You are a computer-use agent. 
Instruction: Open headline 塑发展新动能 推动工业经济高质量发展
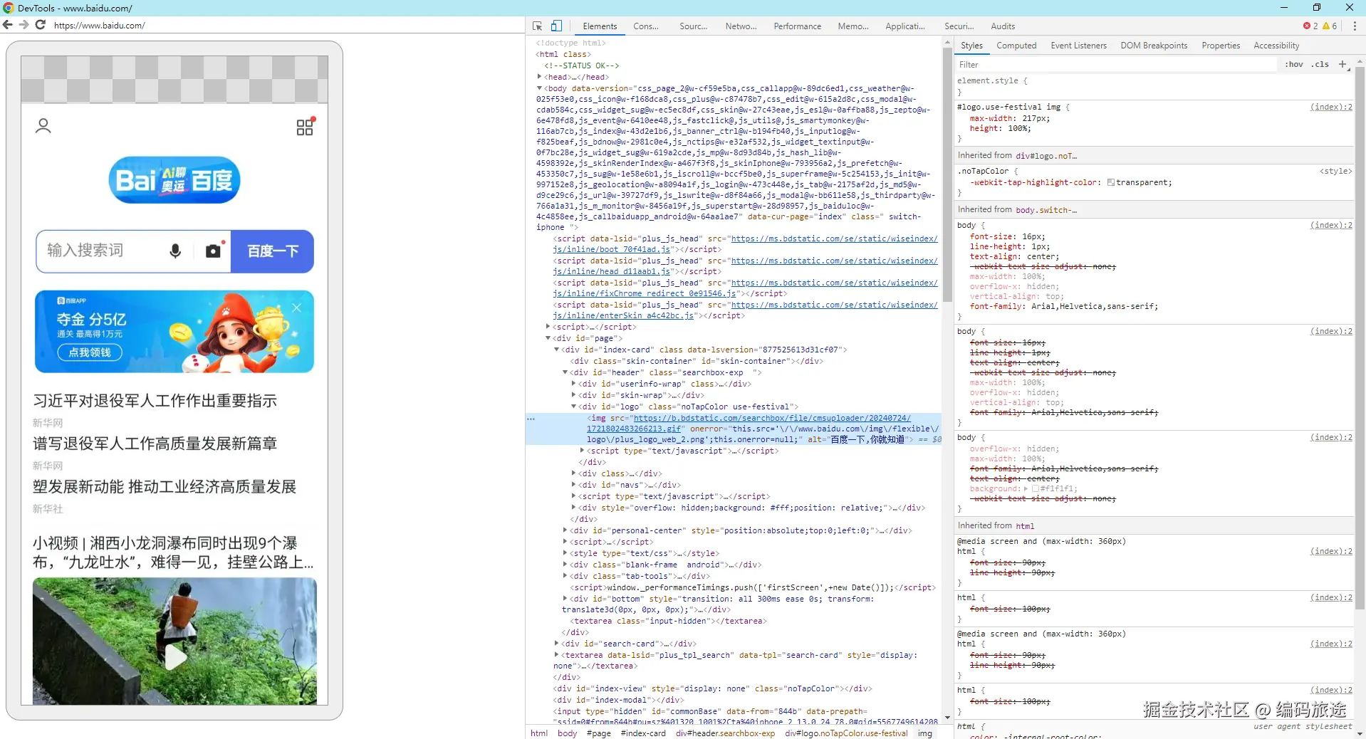pos(165,487)
